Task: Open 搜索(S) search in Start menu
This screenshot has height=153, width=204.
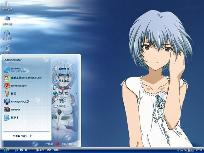Action: [60, 100]
